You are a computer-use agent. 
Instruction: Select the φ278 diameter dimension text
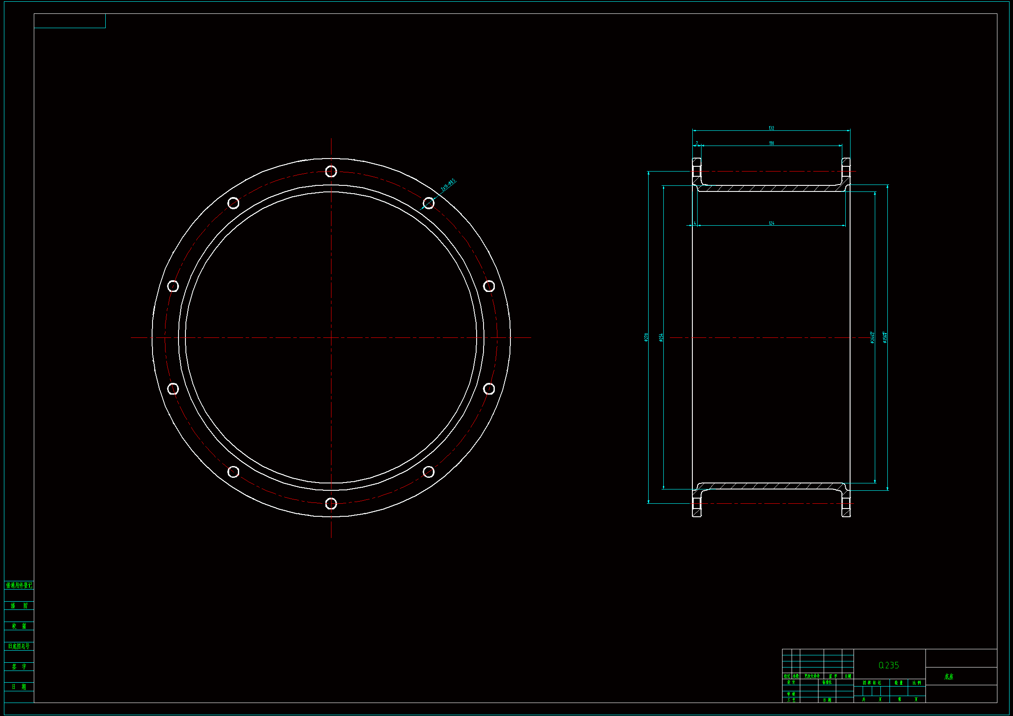coord(646,337)
